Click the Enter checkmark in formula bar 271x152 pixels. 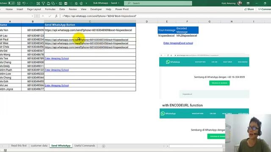click(x=50, y=16)
